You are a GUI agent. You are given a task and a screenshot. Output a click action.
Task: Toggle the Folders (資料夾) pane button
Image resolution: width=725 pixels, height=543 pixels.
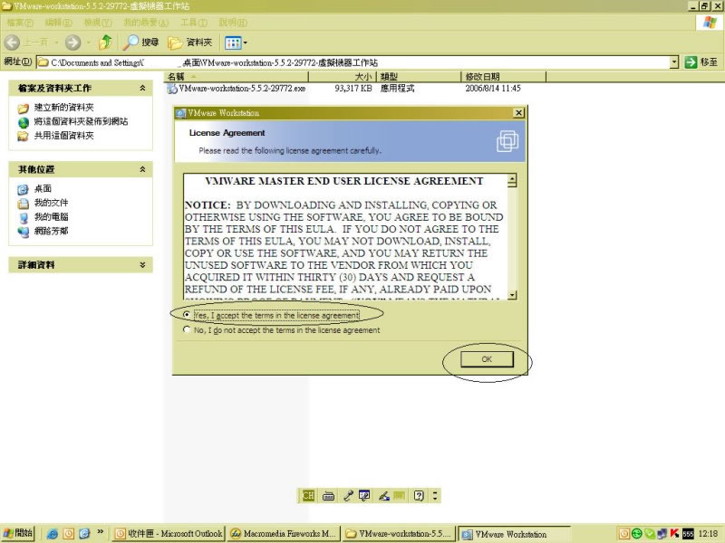[x=190, y=43]
